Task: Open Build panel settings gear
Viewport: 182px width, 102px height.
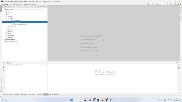Action: point(176,63)
